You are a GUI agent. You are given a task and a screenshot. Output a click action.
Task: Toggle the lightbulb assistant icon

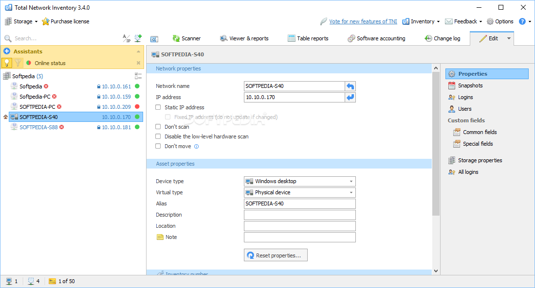pyautogui.click(x=7, y=63)
